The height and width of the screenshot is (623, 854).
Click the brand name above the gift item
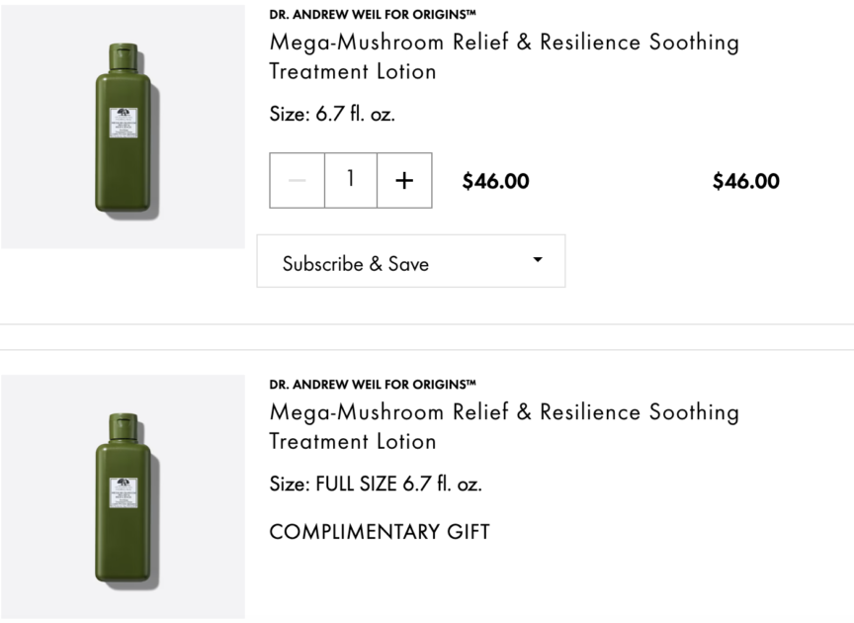[373, 384]
